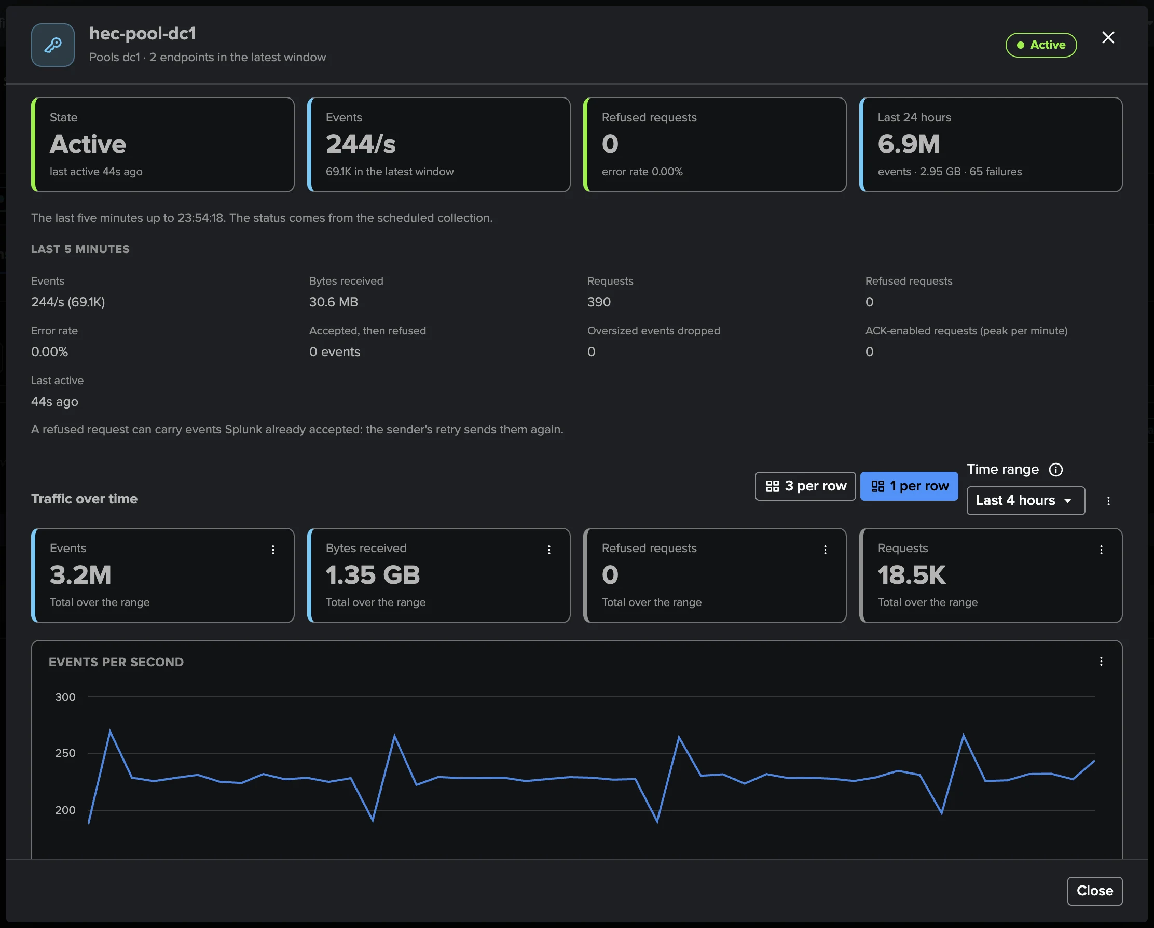This screenshot has height=928, width=1154.
Task: Click the Events 244/s summary card
Action: click(x=438, y=145)
